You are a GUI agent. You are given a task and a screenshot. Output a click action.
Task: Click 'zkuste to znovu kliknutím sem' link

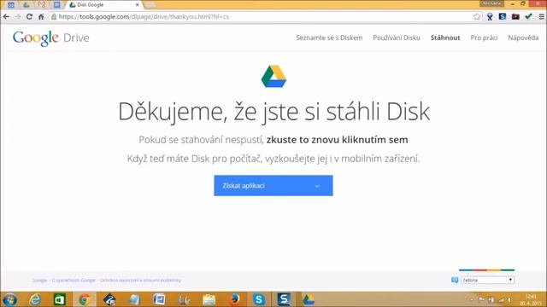337,140
